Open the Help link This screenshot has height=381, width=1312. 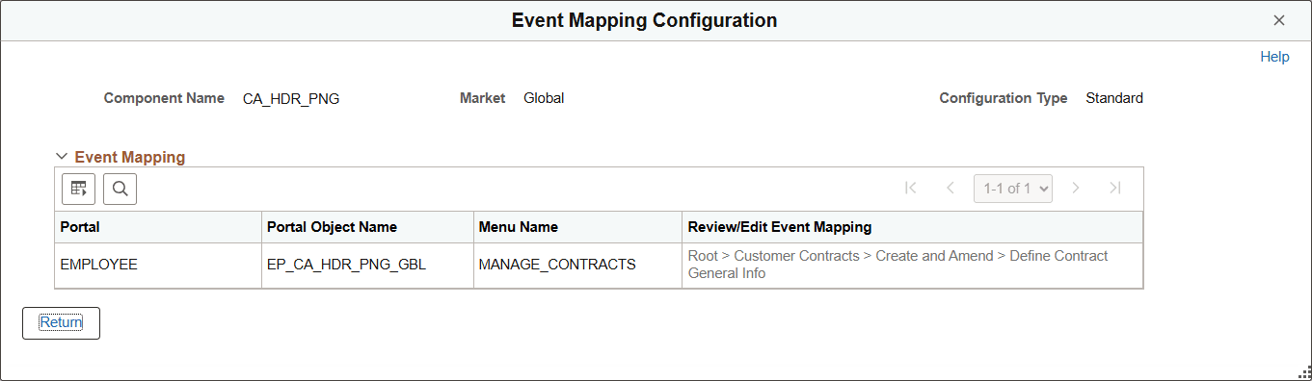pos(1274,57)
